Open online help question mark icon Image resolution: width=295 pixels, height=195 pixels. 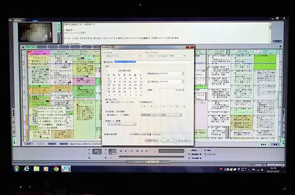tap(205, 154)
